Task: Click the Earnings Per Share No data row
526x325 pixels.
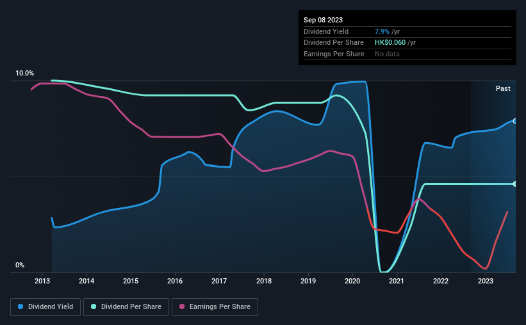Action: point(407,54)
